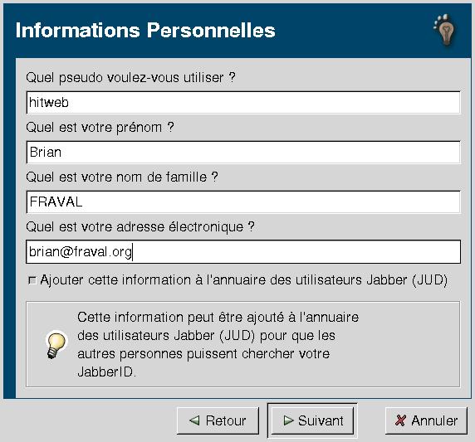Focus the pseudo field containing hitweb
This screenshot has width=475, height=442.
pyautogui.click(x=243, y=103)
